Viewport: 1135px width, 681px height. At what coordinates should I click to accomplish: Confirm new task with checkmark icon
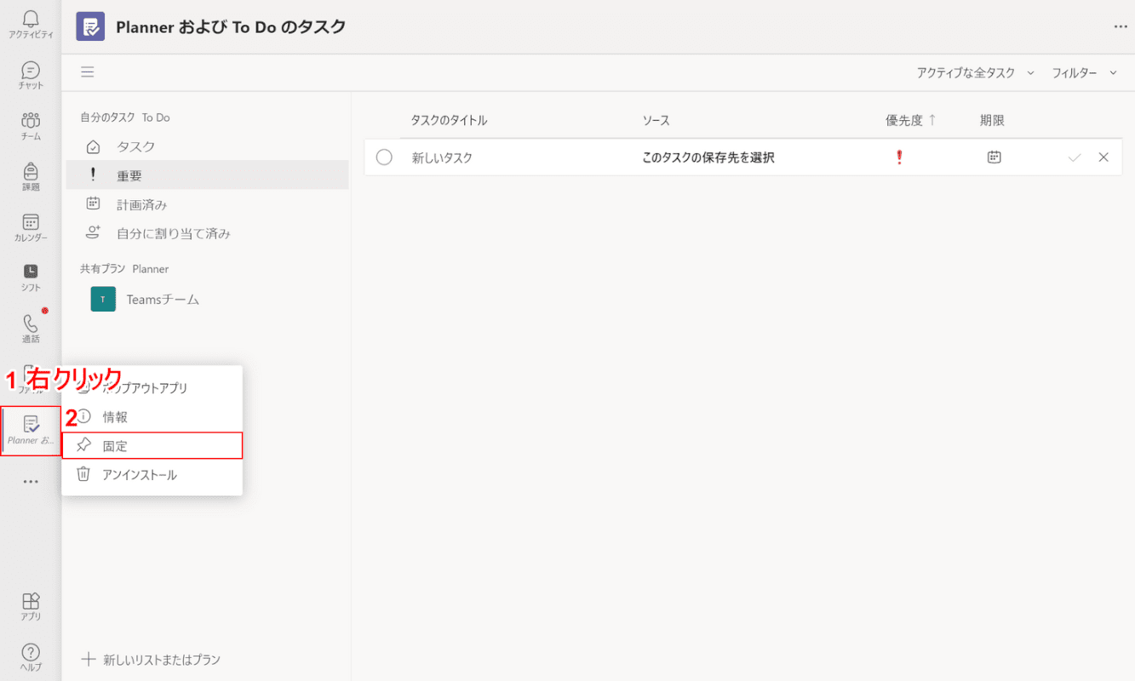coord(1075,157)
